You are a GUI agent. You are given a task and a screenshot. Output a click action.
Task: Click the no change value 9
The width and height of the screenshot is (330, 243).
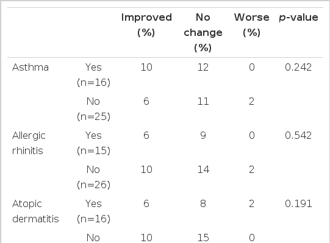[203, 135]
